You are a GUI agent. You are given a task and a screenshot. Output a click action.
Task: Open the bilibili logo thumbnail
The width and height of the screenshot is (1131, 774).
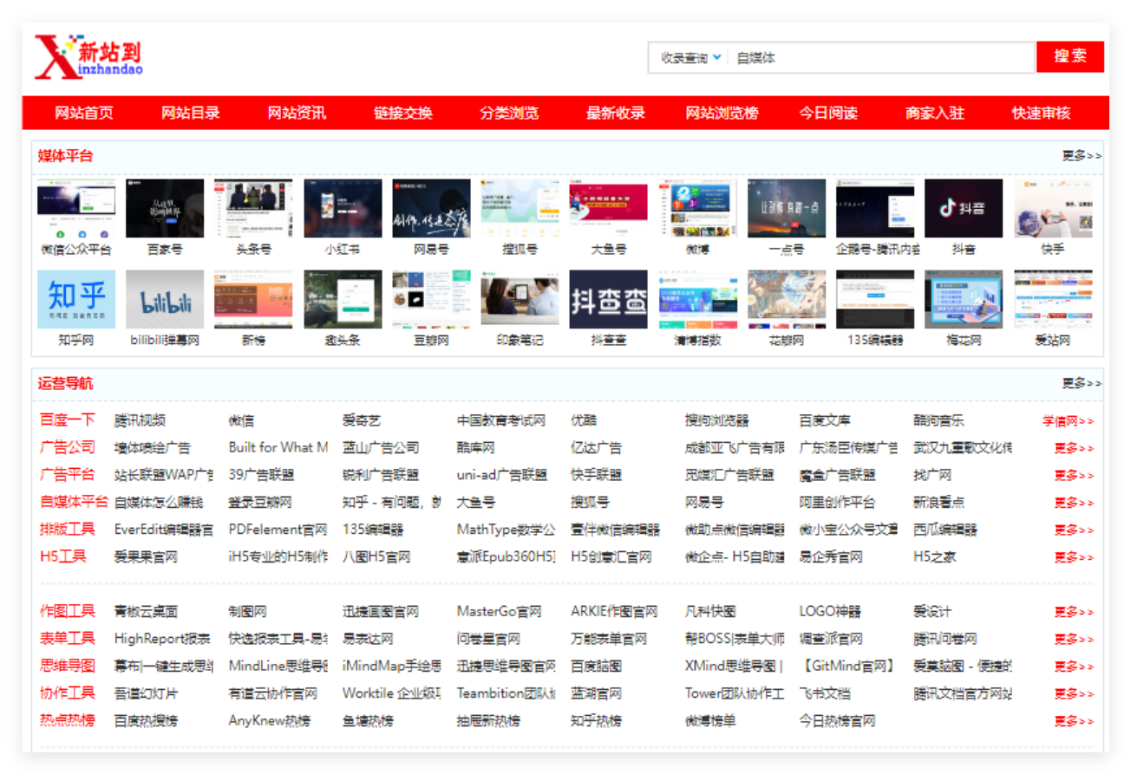165,299
